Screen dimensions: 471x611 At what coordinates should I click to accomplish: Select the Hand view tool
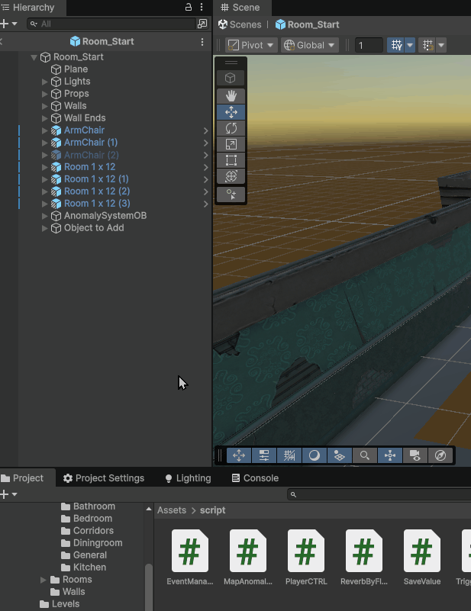point(231,95)
